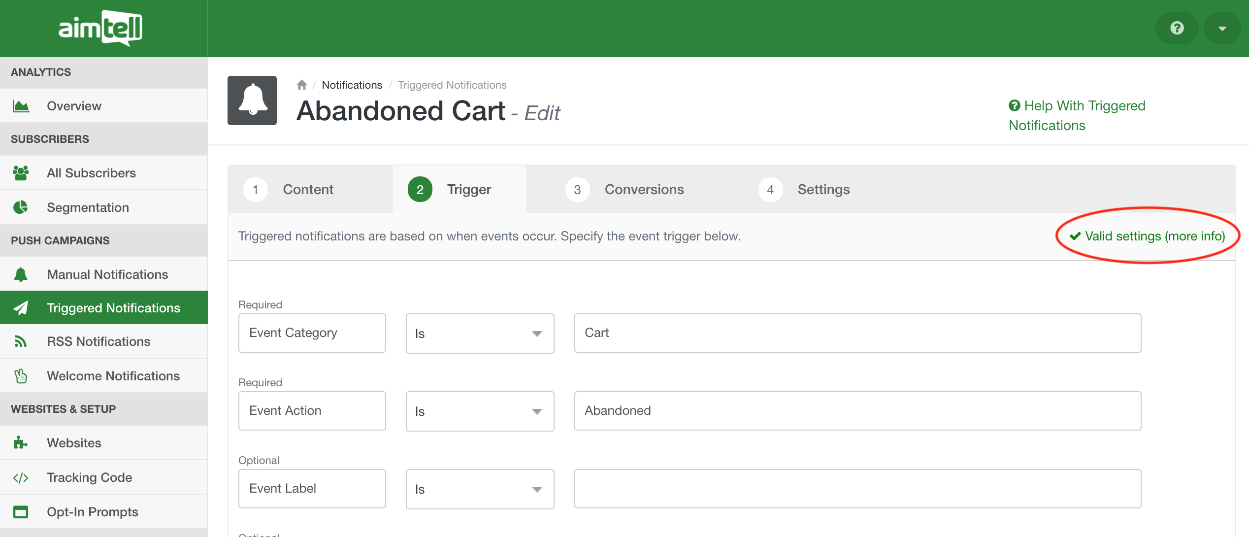Screen dimensions: 1249x537
Task: Click the All Subscribers people icon
Action: click(x=21, y=173)
